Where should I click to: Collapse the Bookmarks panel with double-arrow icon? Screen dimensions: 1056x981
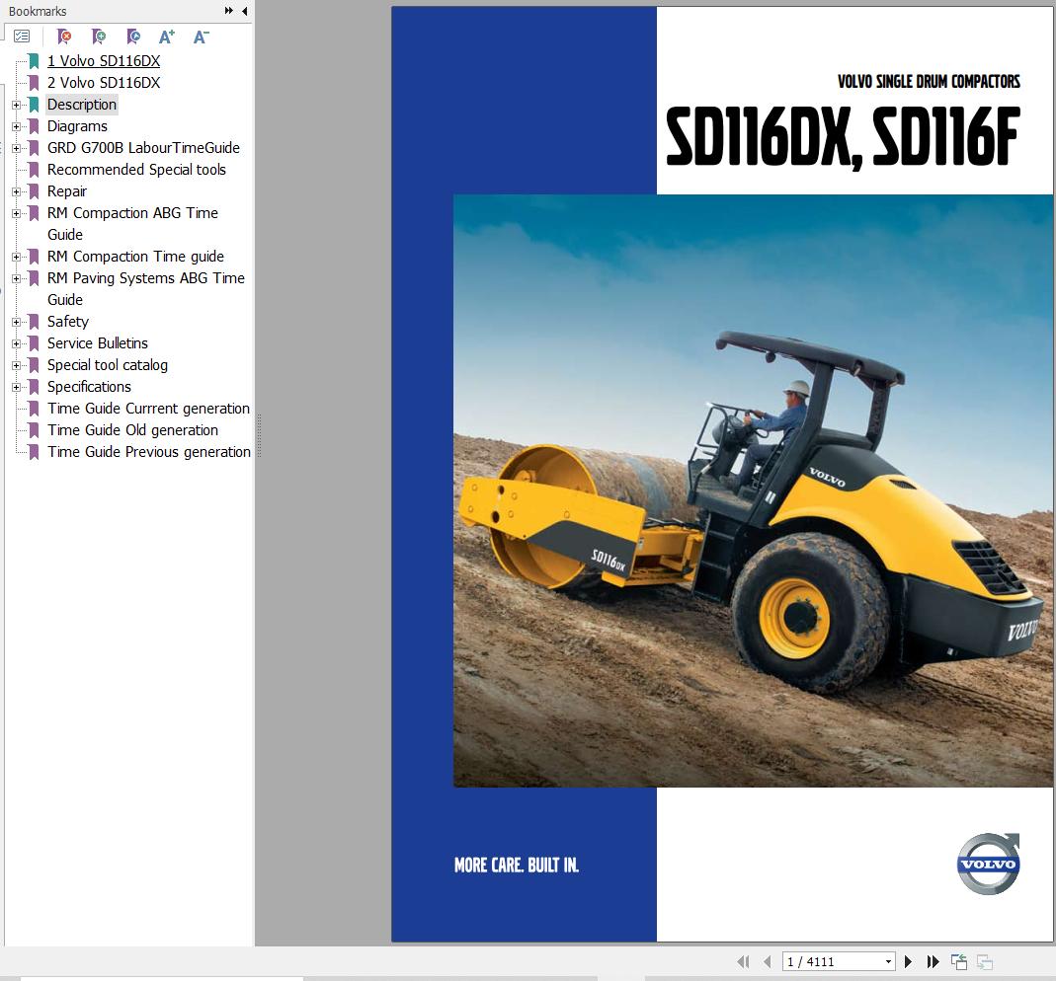coord(228,11)
